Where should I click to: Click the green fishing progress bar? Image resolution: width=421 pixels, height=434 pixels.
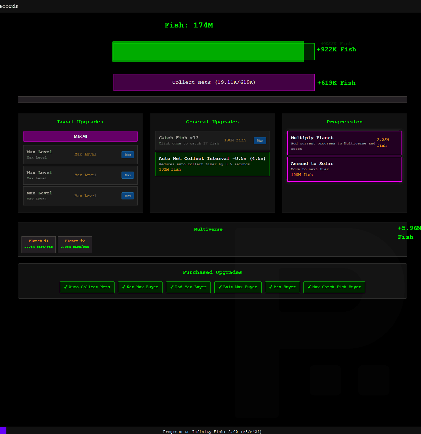(x=214, y=52)
